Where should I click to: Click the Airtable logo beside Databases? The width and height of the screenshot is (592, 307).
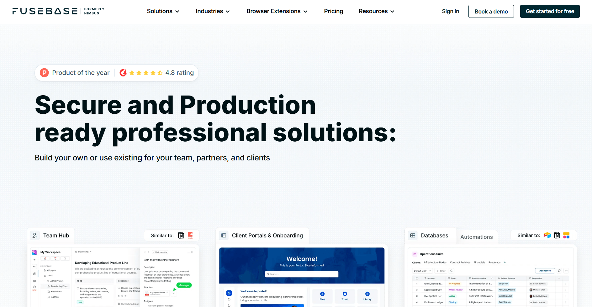coord(547,235)
